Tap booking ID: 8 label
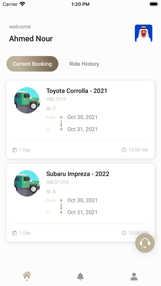This screenshot has width=161, height=286. [x=51, y=191]
